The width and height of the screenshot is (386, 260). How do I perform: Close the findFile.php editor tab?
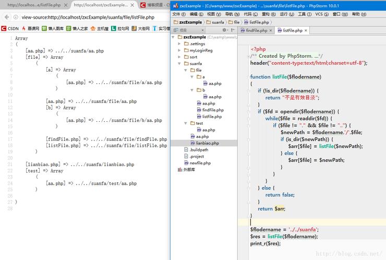[x=271, y=31]
